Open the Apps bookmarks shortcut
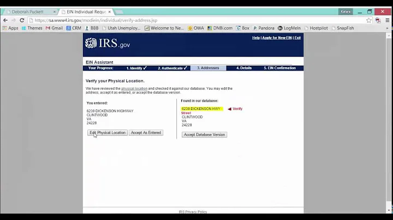393x220 pixels. click(10, 28)
